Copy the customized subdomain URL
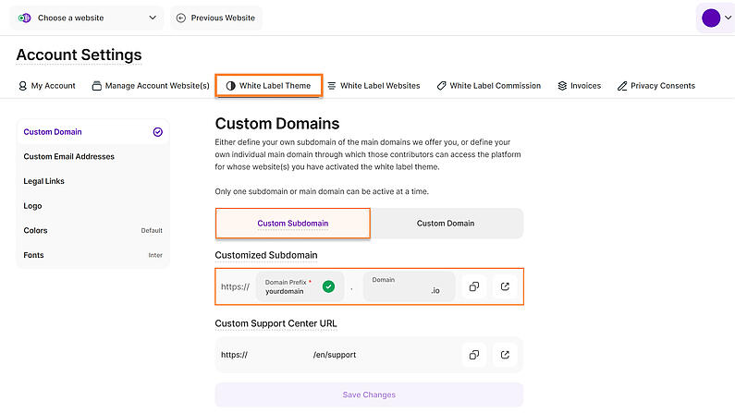The height and width of the screenshot is (413, 735). [x=474, y=286]
